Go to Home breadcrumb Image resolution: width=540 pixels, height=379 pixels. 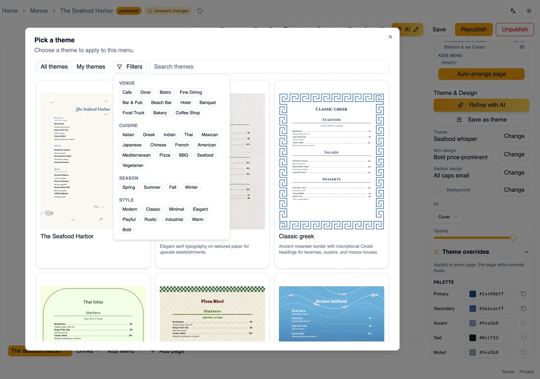pos(10,11)
